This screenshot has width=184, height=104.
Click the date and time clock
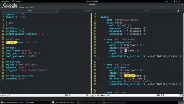tap(92, 1)
